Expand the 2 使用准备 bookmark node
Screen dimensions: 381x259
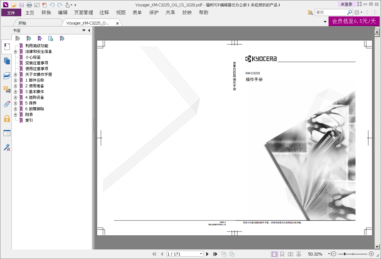(x=15, y=86)
